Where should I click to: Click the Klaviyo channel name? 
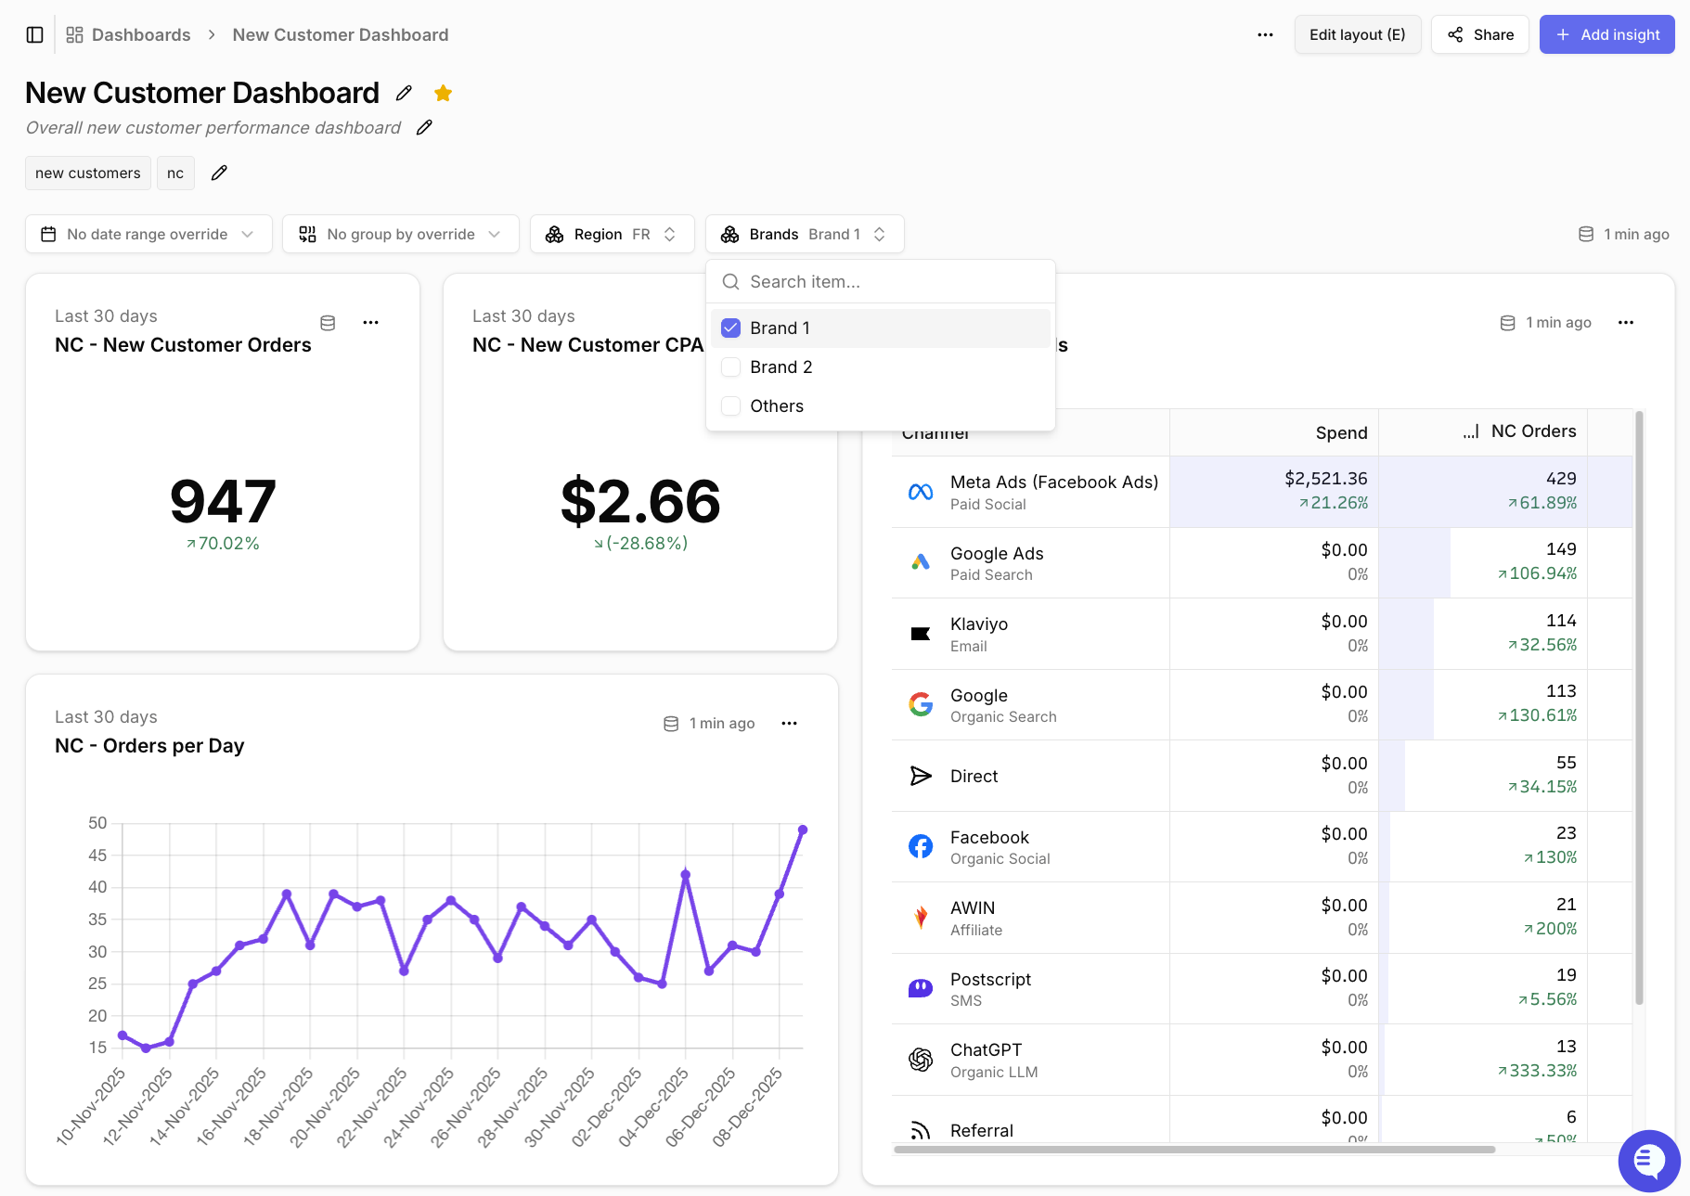tap(979, 624)
